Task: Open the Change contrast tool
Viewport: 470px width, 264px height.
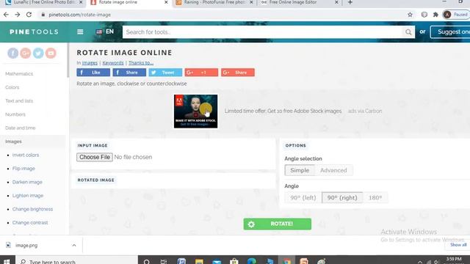Action: click(x=30, y=222)
